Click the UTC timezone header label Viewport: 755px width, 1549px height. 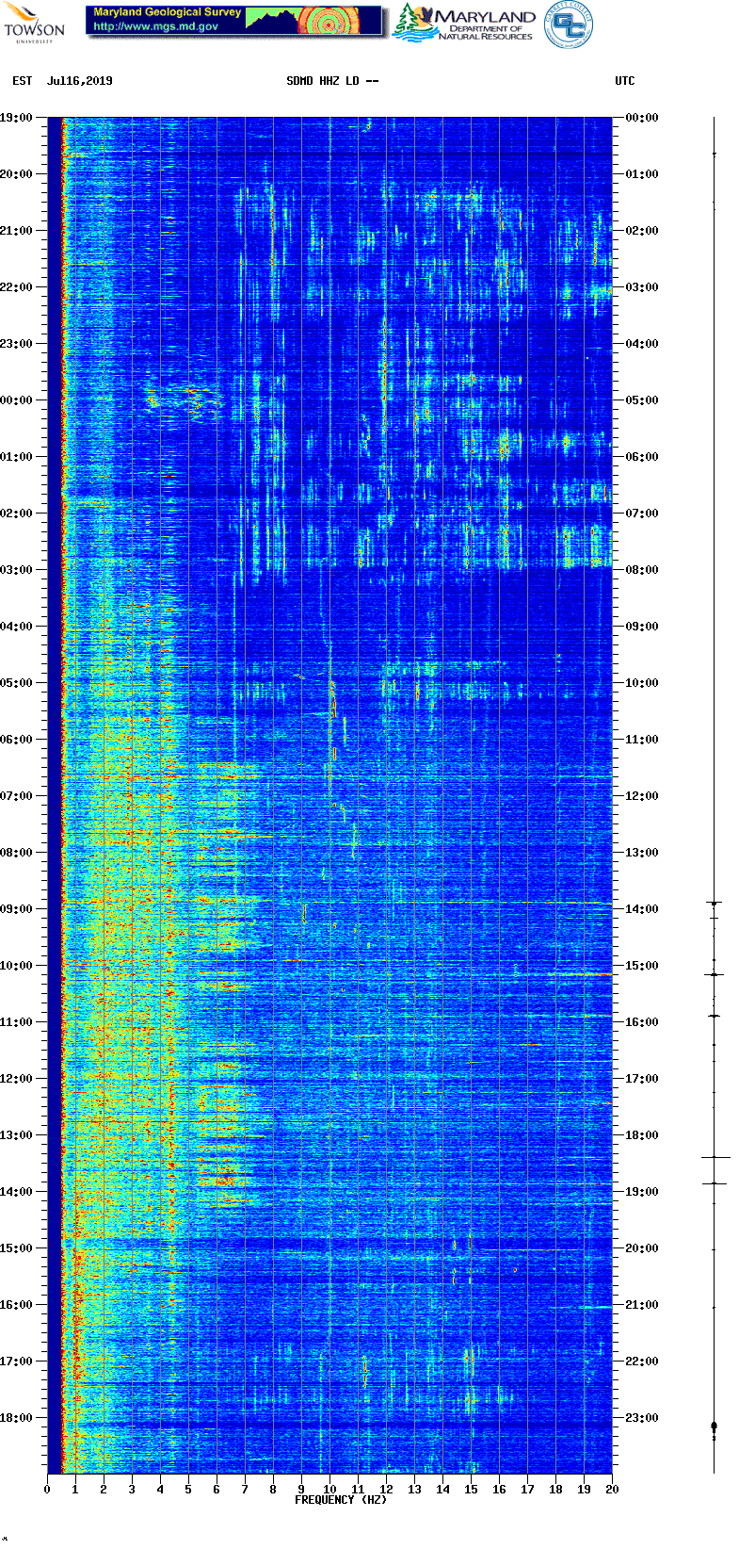pyautogui.click(x=625, y=81)
